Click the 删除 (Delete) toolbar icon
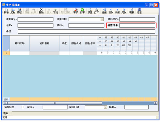The width and height of the screenshot is (160, 122). (x=41, y=11)
